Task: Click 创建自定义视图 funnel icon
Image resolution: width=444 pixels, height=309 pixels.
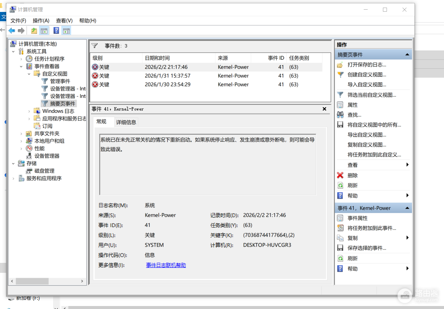Action: pyautogui.click(x=340, y=75)
